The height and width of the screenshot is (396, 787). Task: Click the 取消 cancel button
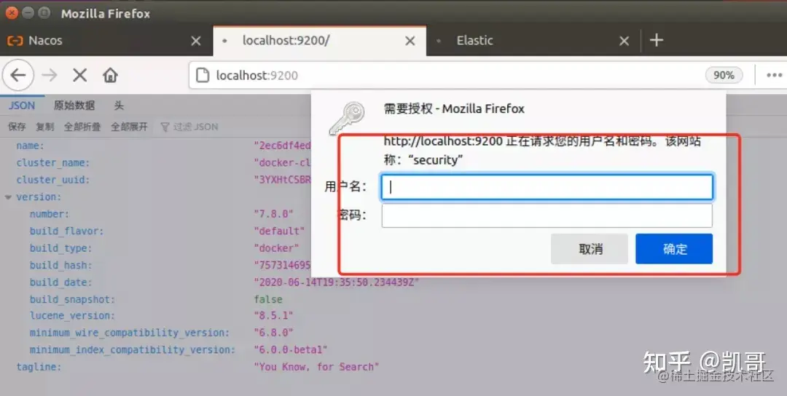[x=590, y=249]
